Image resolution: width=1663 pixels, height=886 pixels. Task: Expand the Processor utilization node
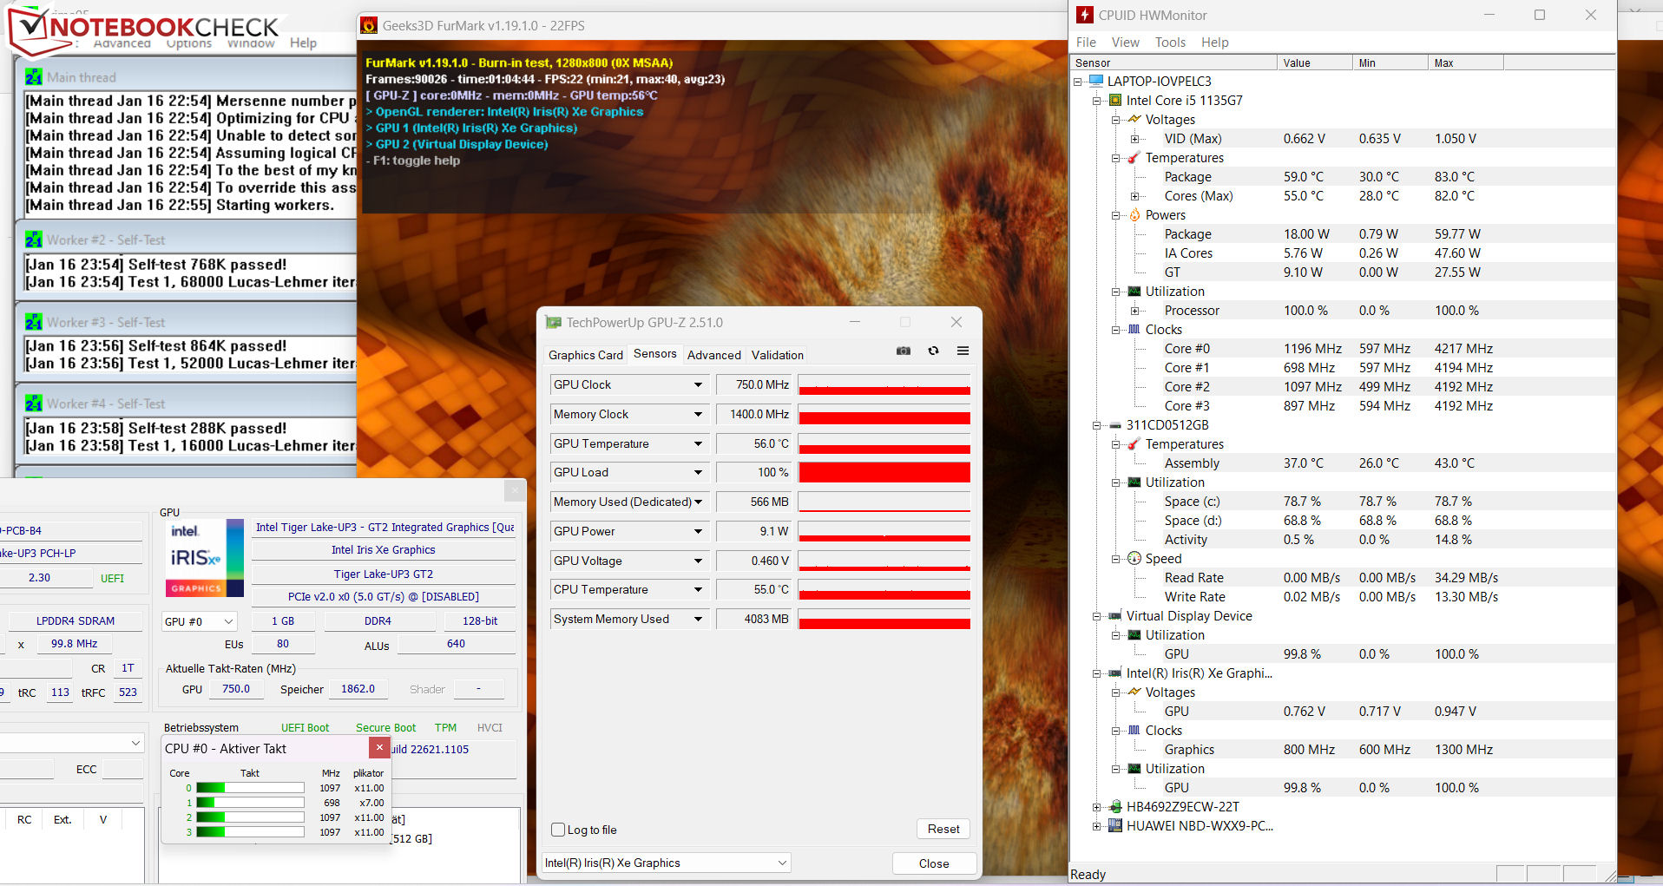[1134, 311]
